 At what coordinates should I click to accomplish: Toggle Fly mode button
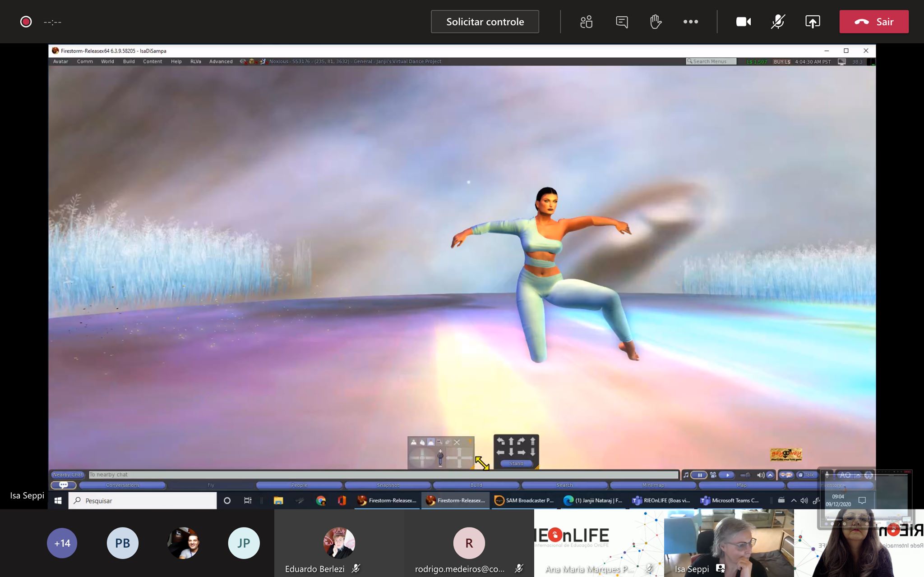click(211, 485)
